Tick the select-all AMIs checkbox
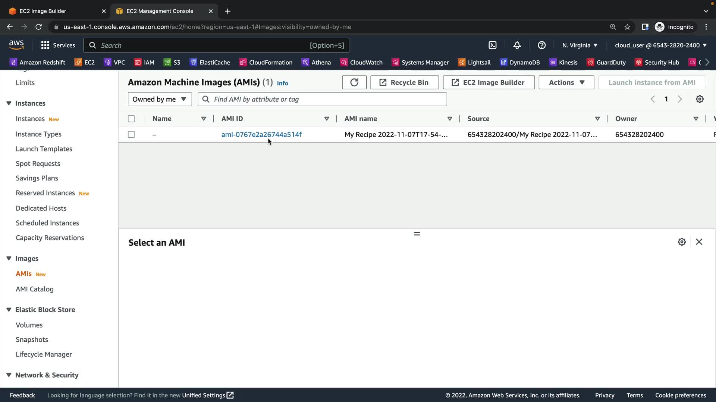The height and width of the screenshot is (402, 716). coord(131,119)
